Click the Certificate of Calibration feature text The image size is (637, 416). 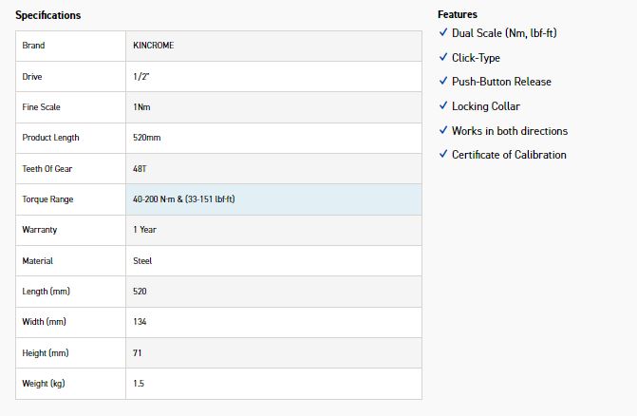click(509, 155)
